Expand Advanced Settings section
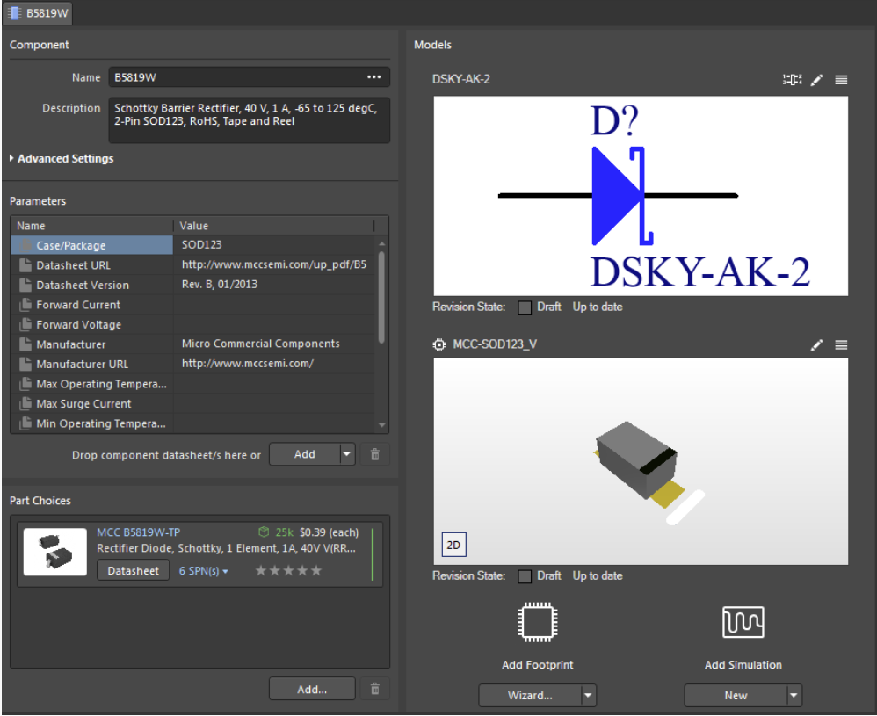The height and width of the screenshot is (716, 877). (x=62, y=159)
